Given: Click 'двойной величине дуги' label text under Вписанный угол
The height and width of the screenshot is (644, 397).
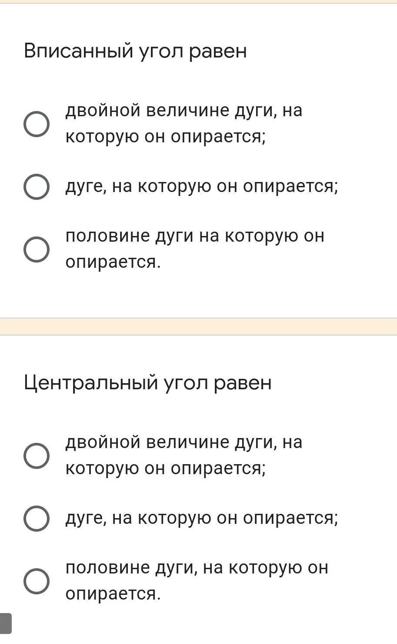Looking at the screenshot, I should tap(183, 111).
